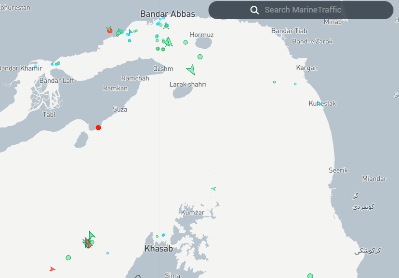Select small green dot vessel north of Khasab
The width and height of the screenshot is (399, 278).
coord(157,236)
